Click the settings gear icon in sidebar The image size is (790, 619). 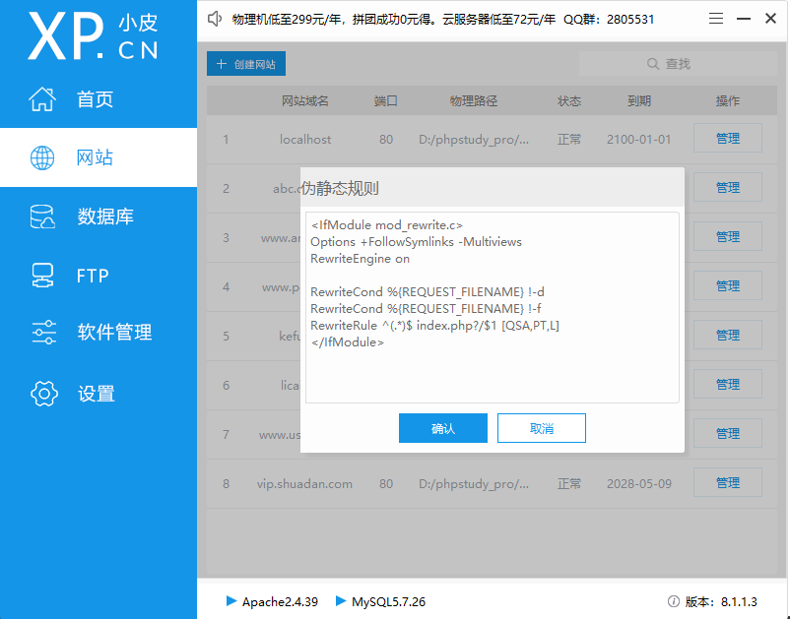pyautogui.click(x=43, y=394)
